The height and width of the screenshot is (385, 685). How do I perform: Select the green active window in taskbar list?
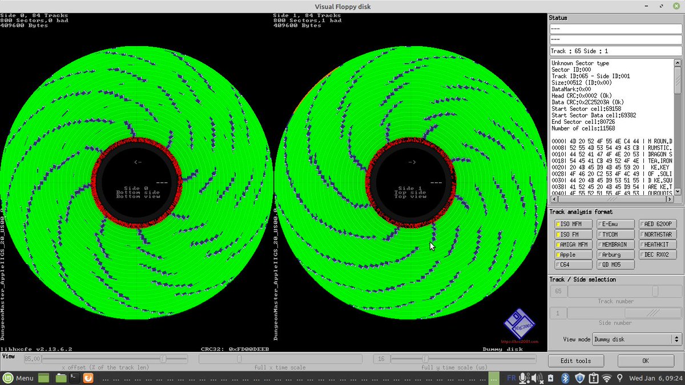[x=494, y=378]
